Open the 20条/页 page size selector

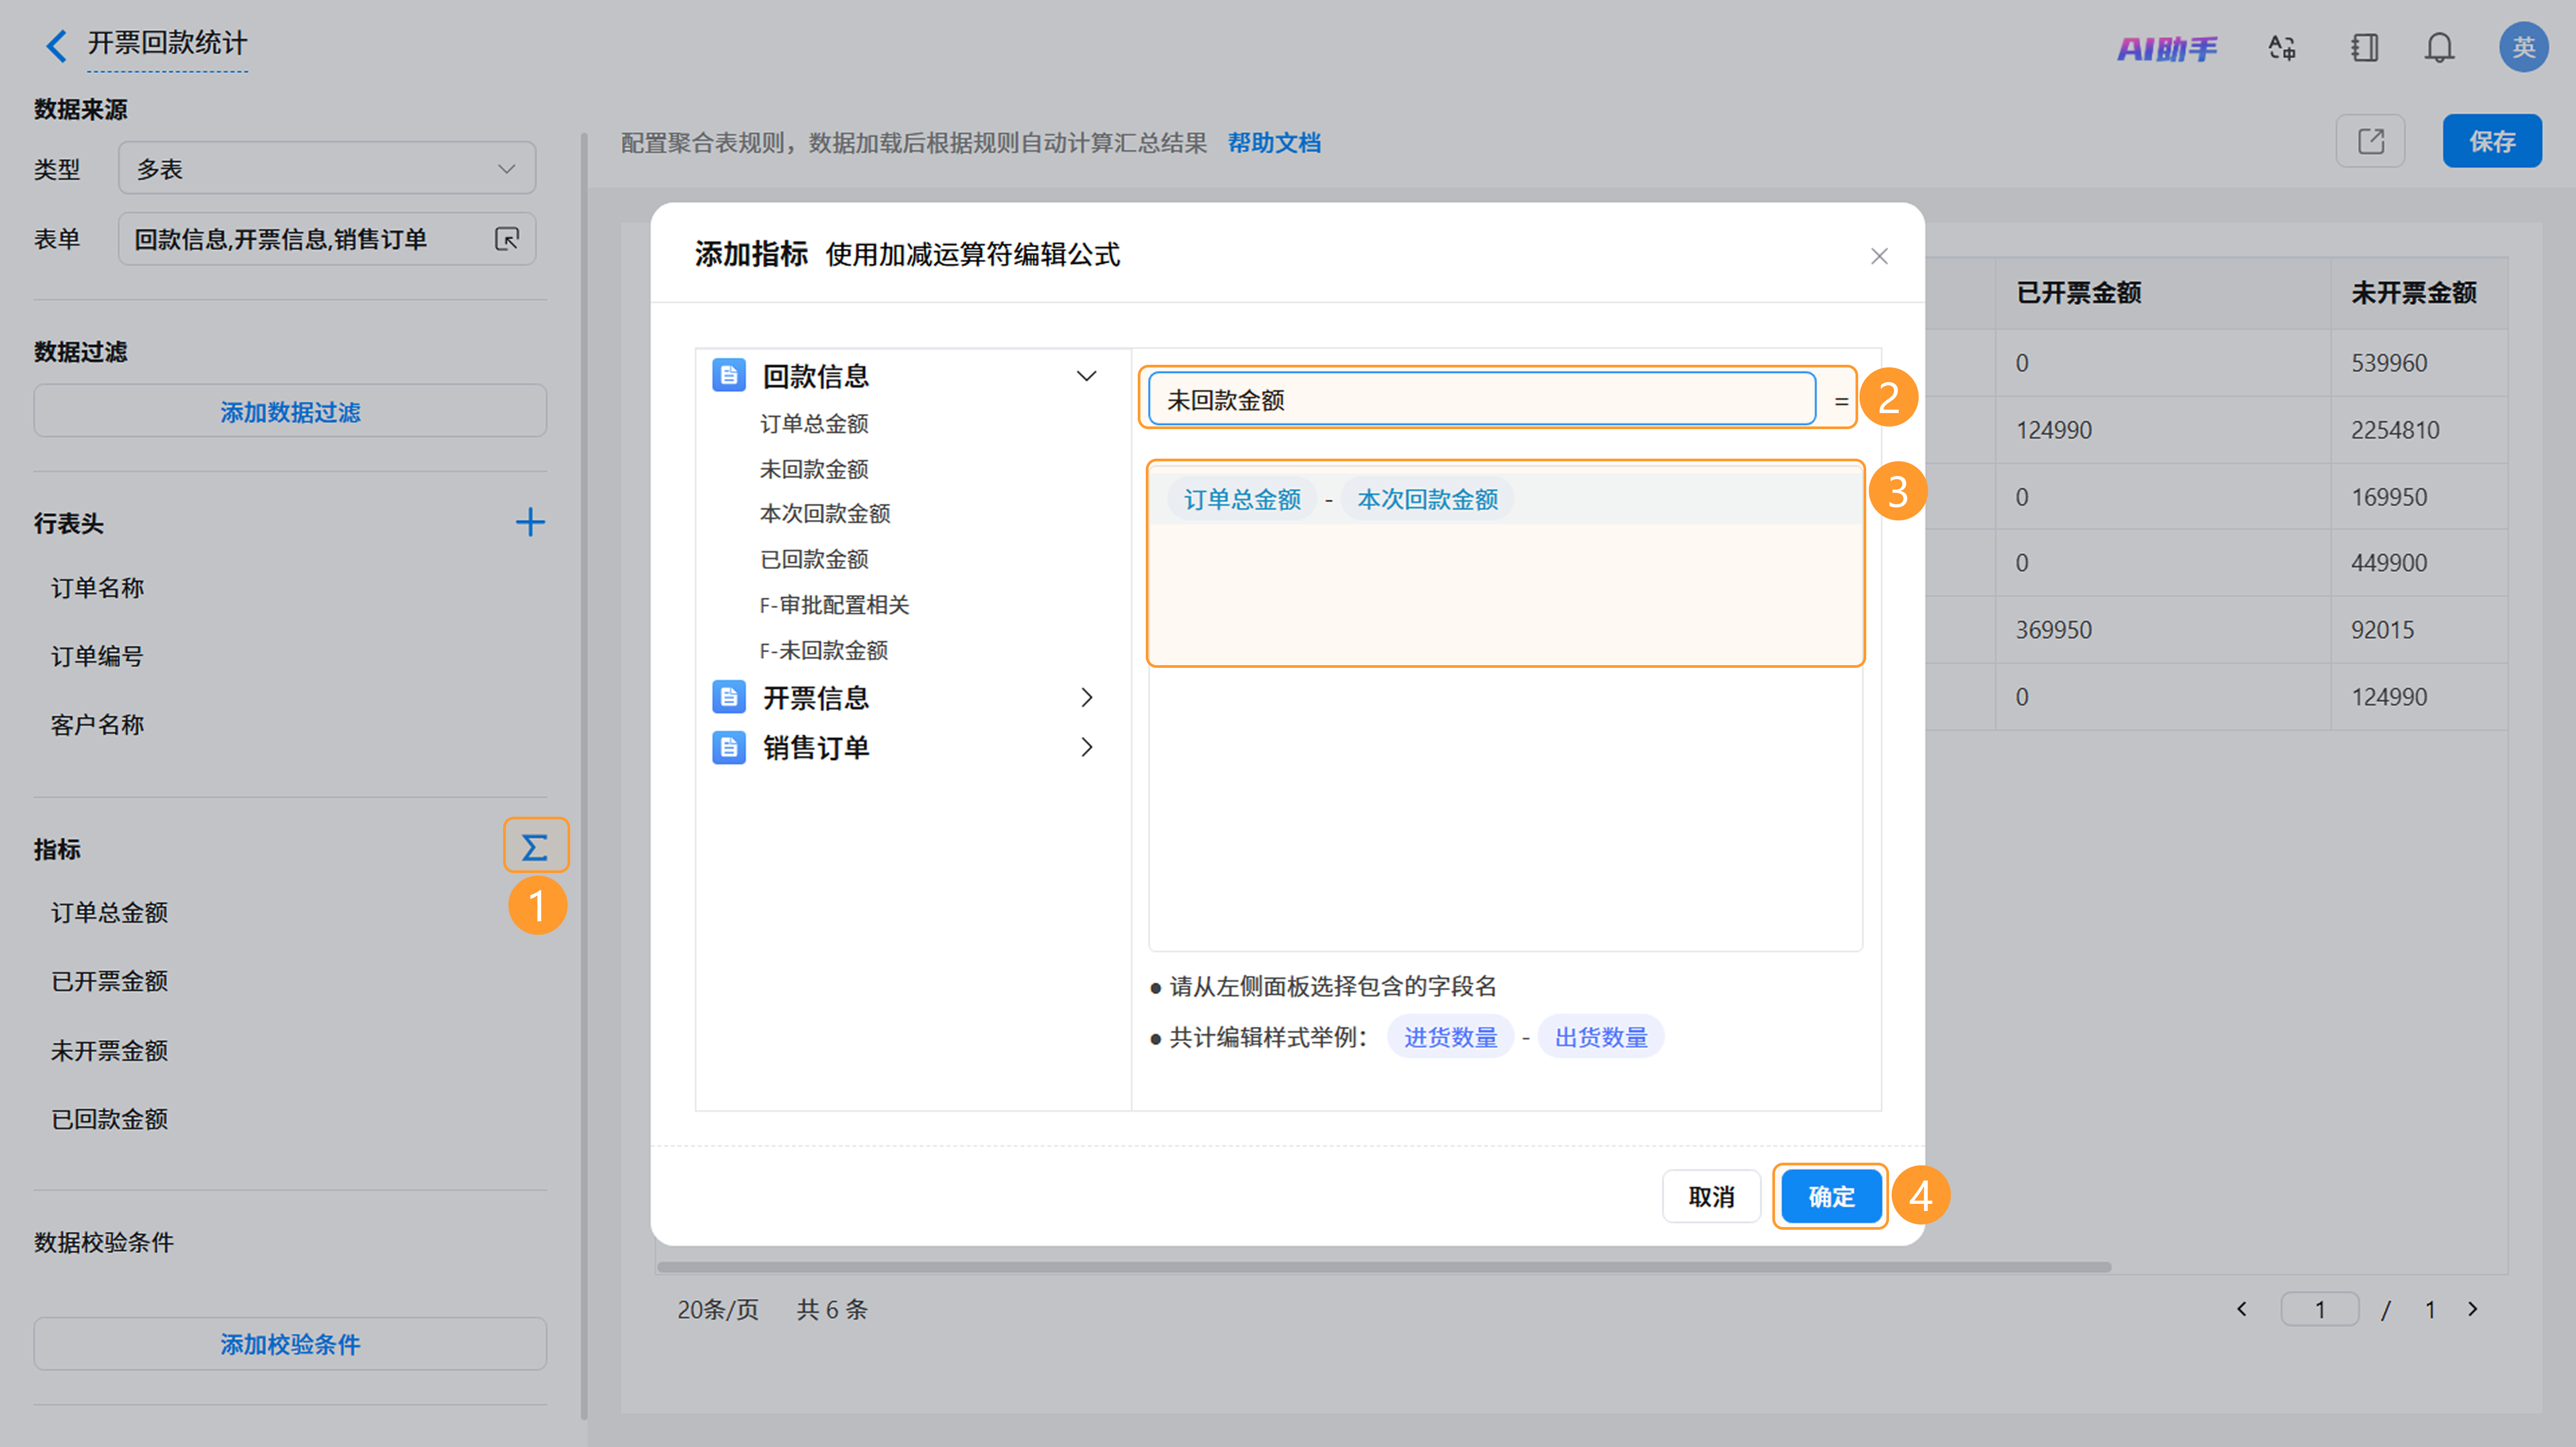[718, 1309]
